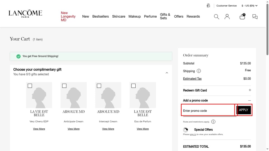Click the ESTIMATED TOTAL $135.00 amount
This screenshot has height=151, width=269.
245,146
